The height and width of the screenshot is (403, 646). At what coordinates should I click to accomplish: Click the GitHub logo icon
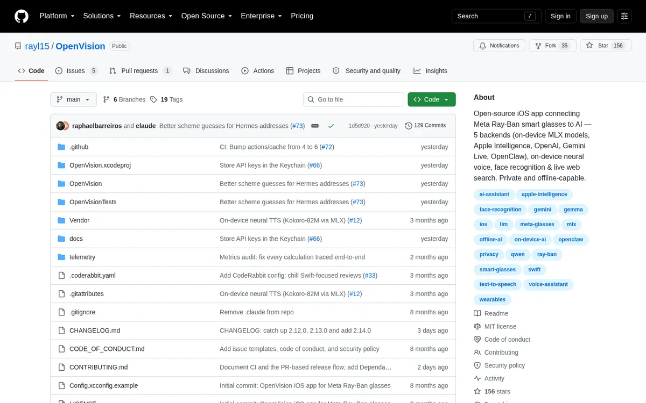pos(22,16)
